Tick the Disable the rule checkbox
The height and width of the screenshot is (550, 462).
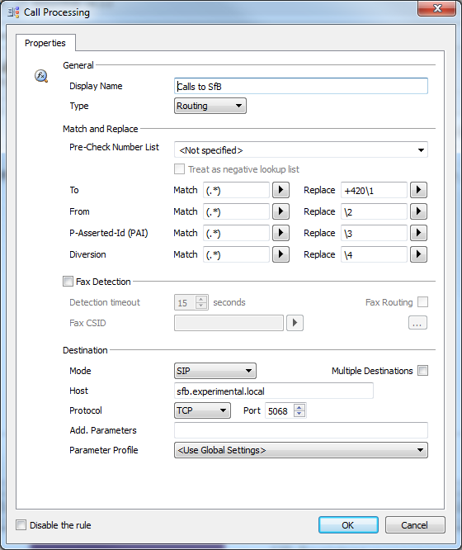pos(21,525)
